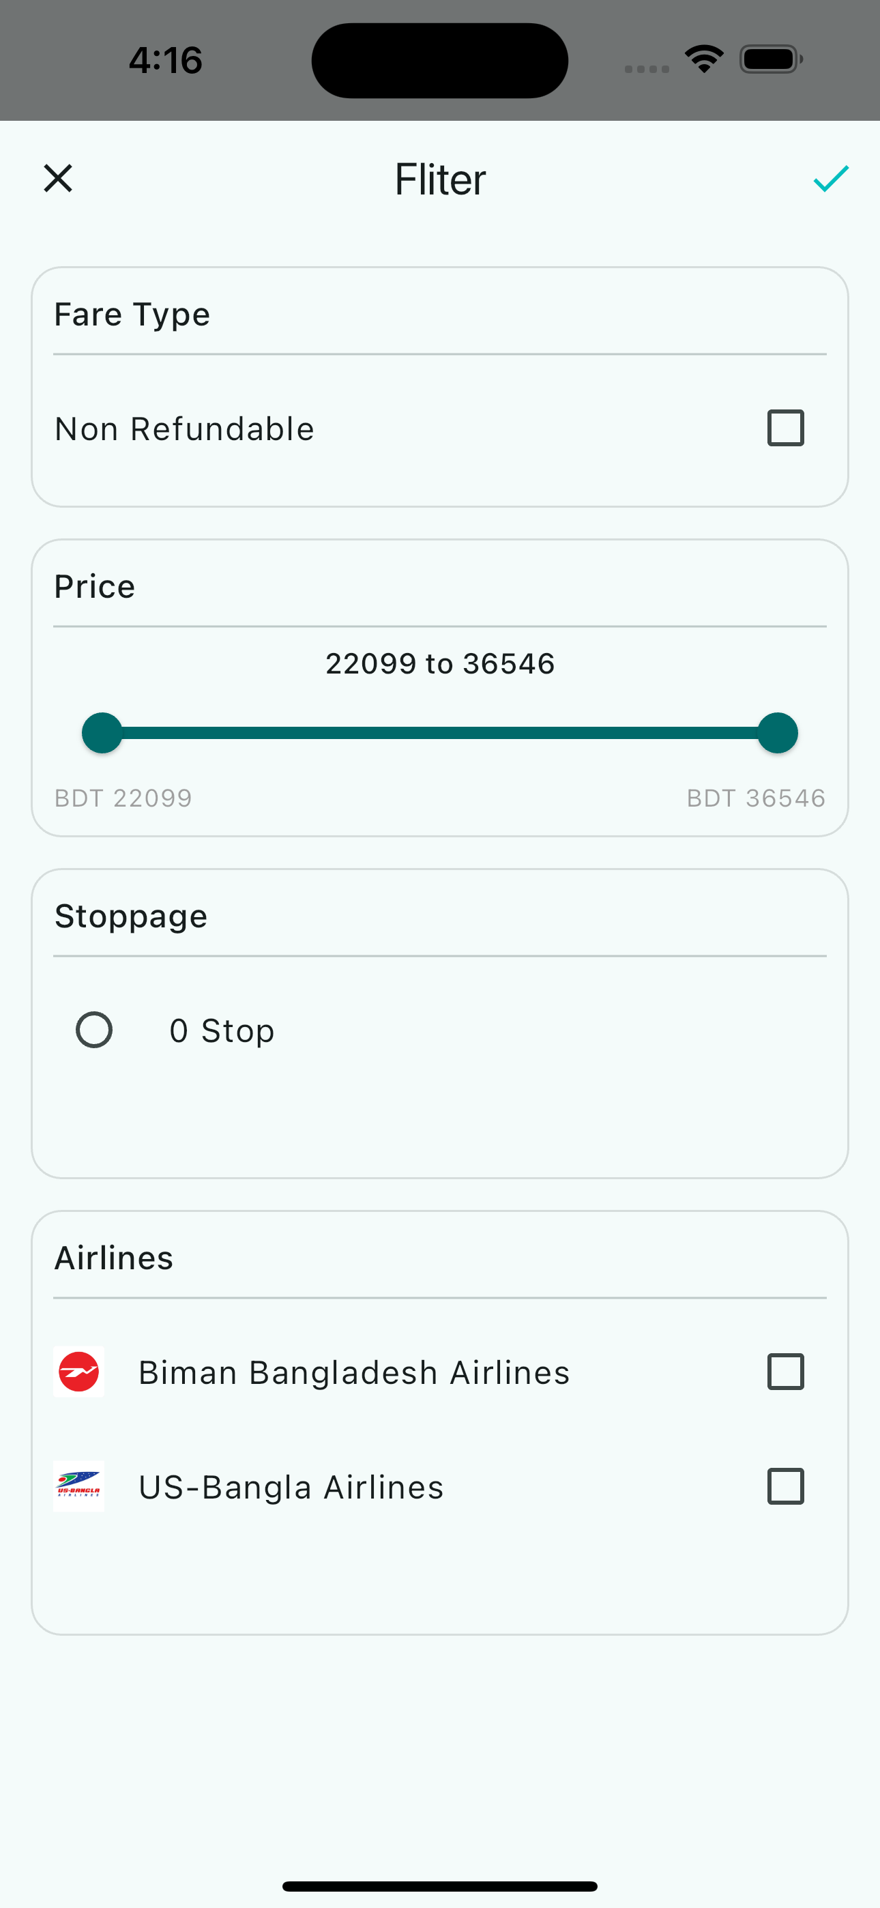Click the minimum price slider handle
This screenshot has height=1908, width=880.
102,734
